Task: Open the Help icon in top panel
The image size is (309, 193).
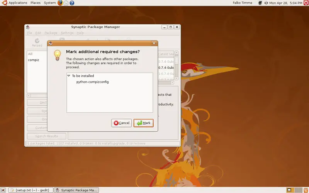Action: 72,3
